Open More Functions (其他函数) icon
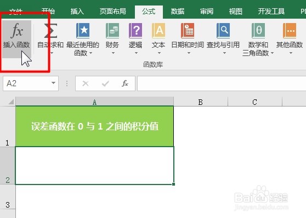The height and width of the screenshot is (218, 306). pos(290,31)
